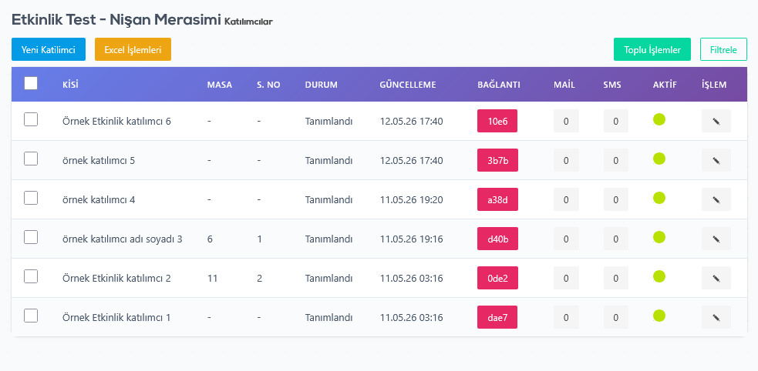Check box next to örnek katılımcı adı soyadı 3

point(31,237)
